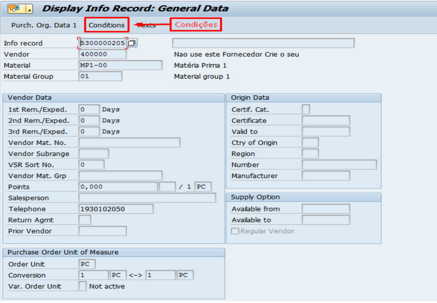This screenshot has width=437, height=303.
Task: Click the Salesperson field
Action: coord(147,198)
